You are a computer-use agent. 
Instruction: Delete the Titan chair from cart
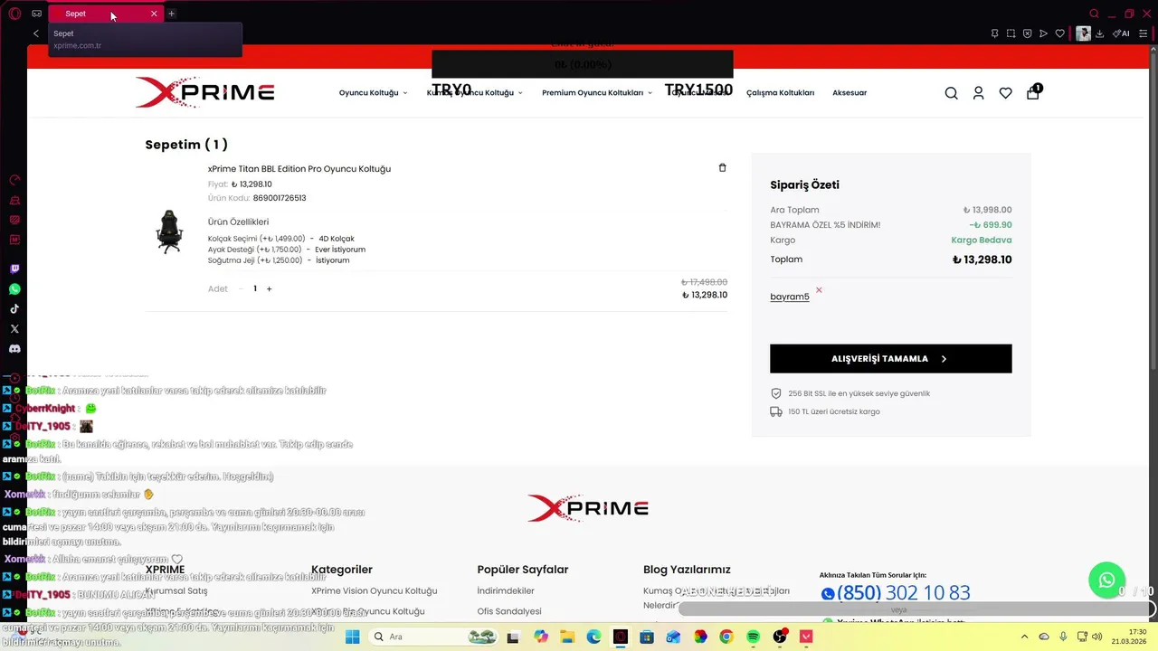click(x=722, y=168)
